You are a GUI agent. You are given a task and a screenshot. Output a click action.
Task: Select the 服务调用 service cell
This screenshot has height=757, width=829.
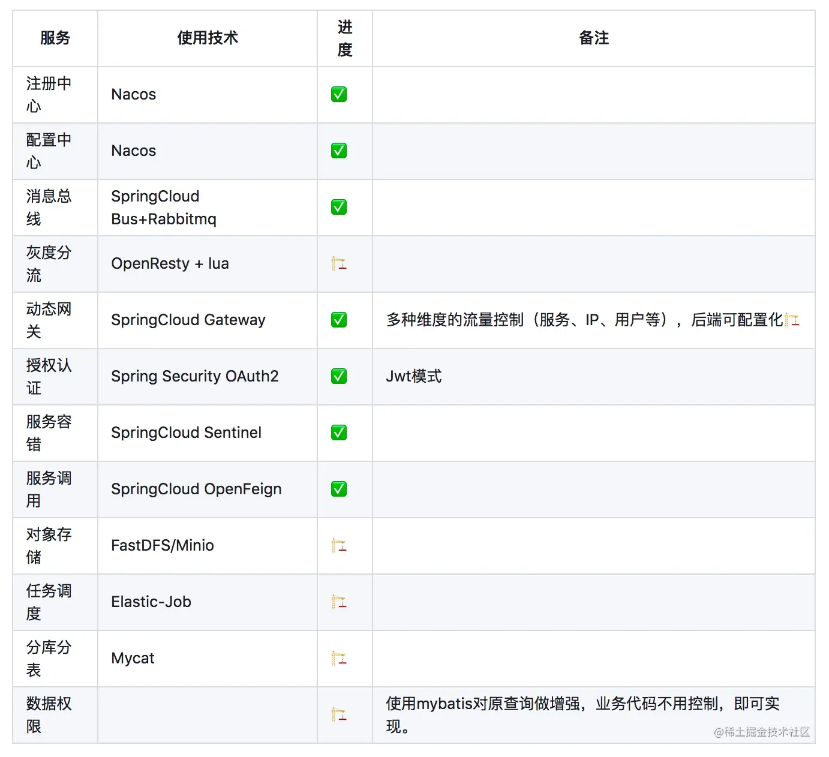pos(55,489)
